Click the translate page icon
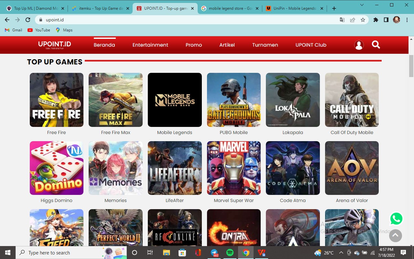 coord(342,20)
